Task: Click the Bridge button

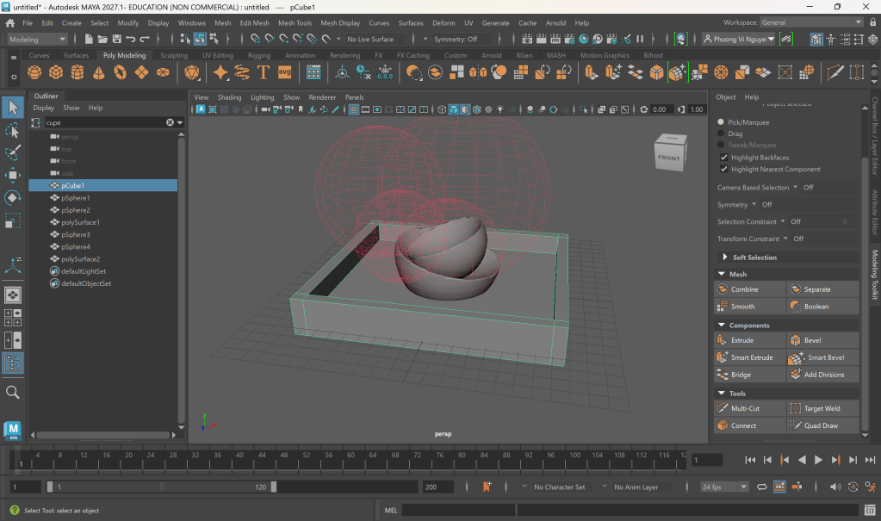Action: [750, 375]
